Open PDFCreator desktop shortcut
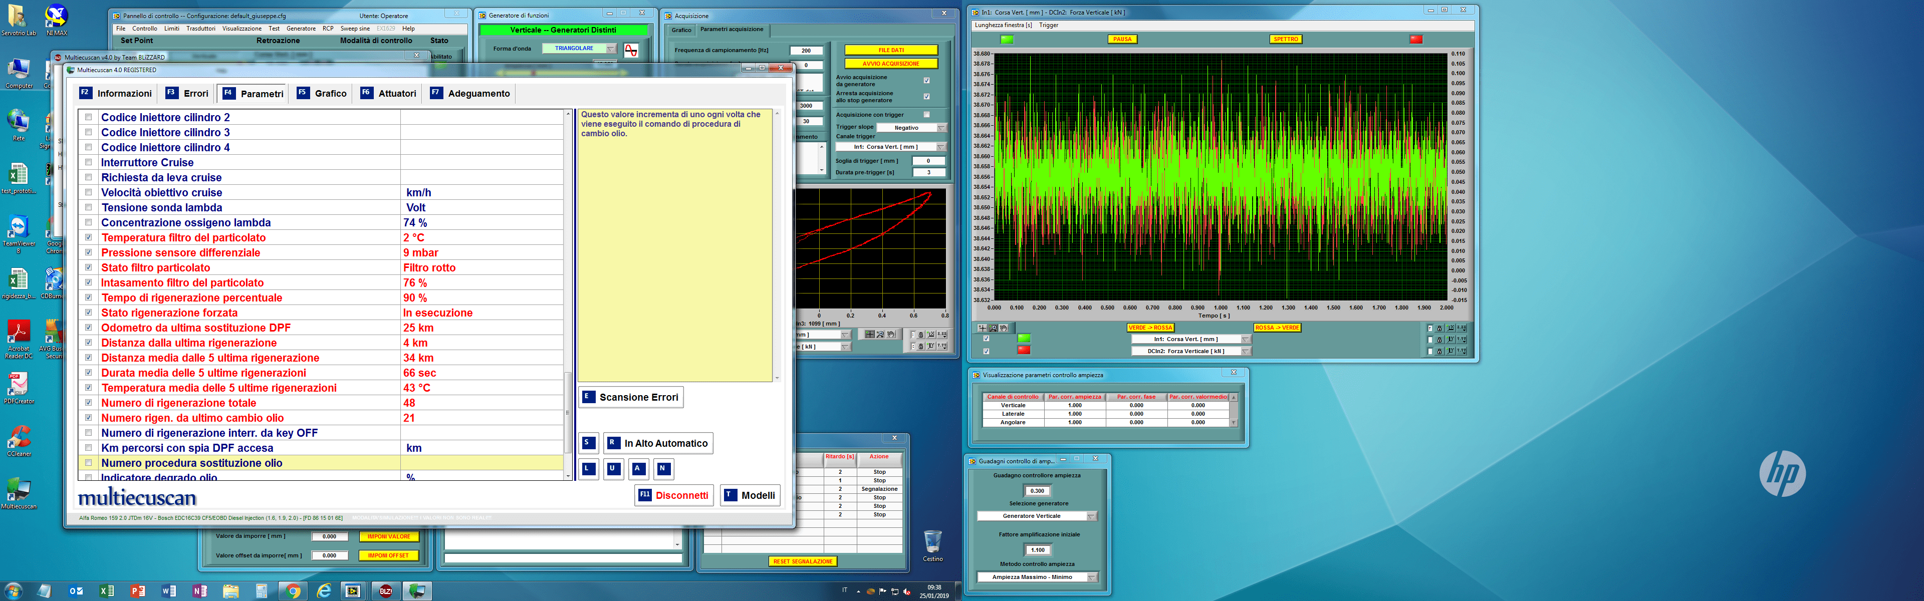Screen dimensions: 1924x601 (19, 388)
